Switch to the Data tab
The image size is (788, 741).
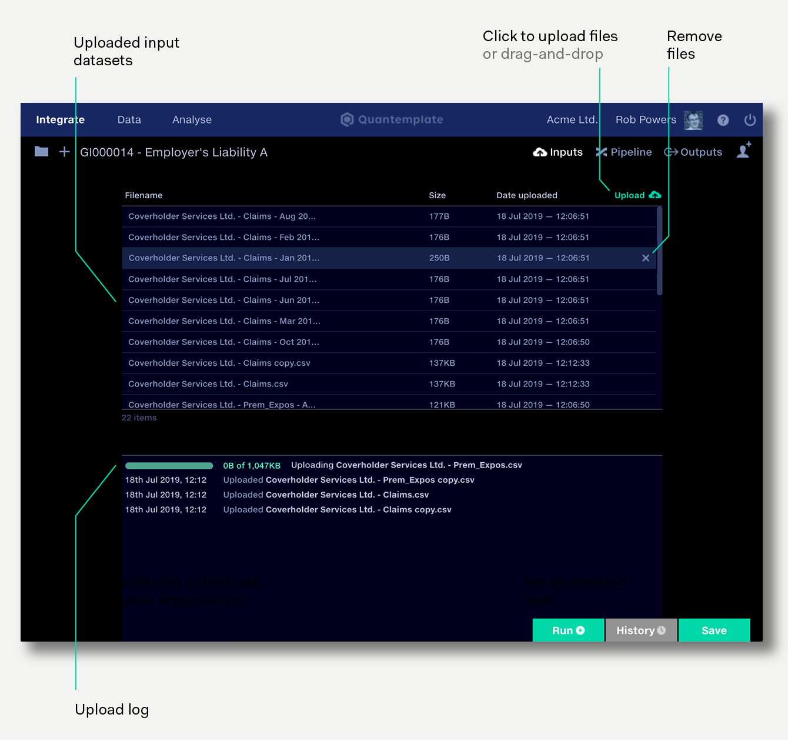129,120
